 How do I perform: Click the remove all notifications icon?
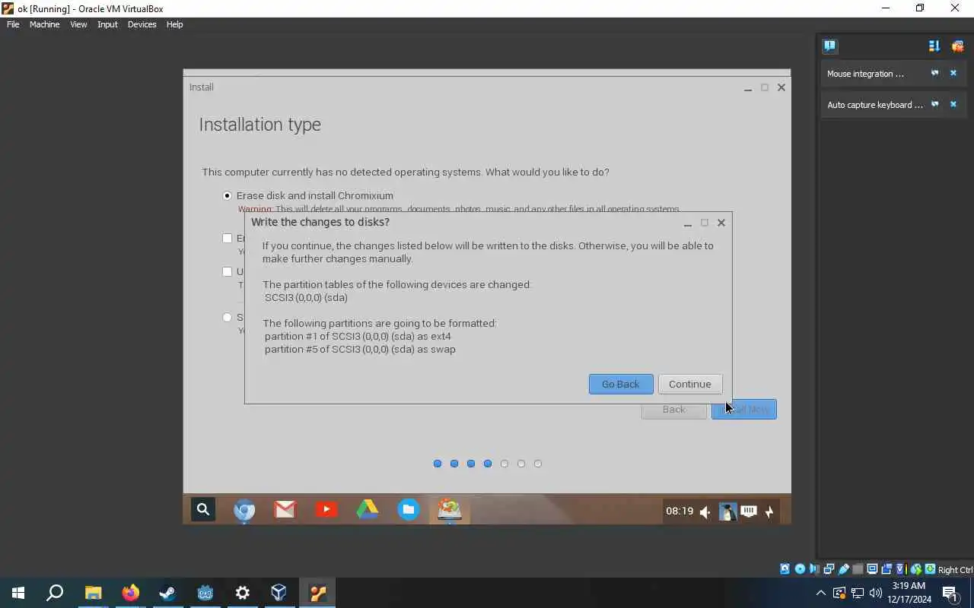(x=957, y=46)
